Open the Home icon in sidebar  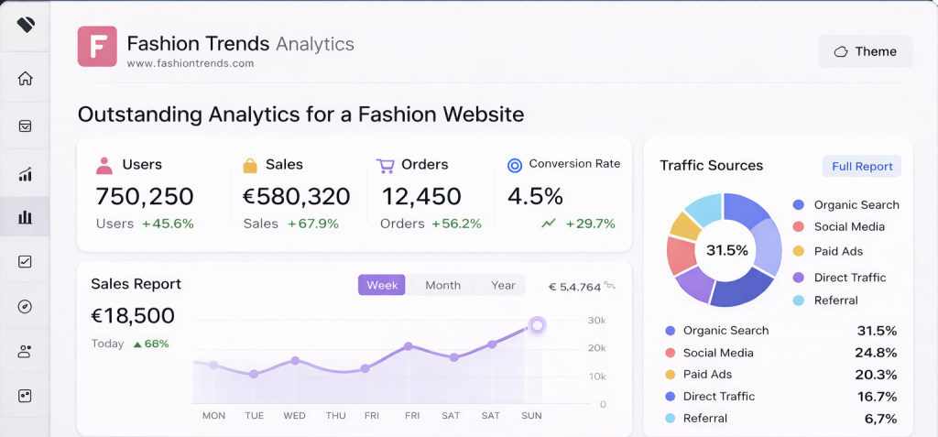point(25,79)
